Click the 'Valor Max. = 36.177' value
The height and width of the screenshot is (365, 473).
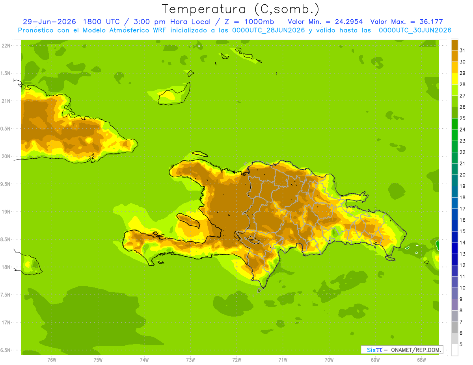click(406, 22)
